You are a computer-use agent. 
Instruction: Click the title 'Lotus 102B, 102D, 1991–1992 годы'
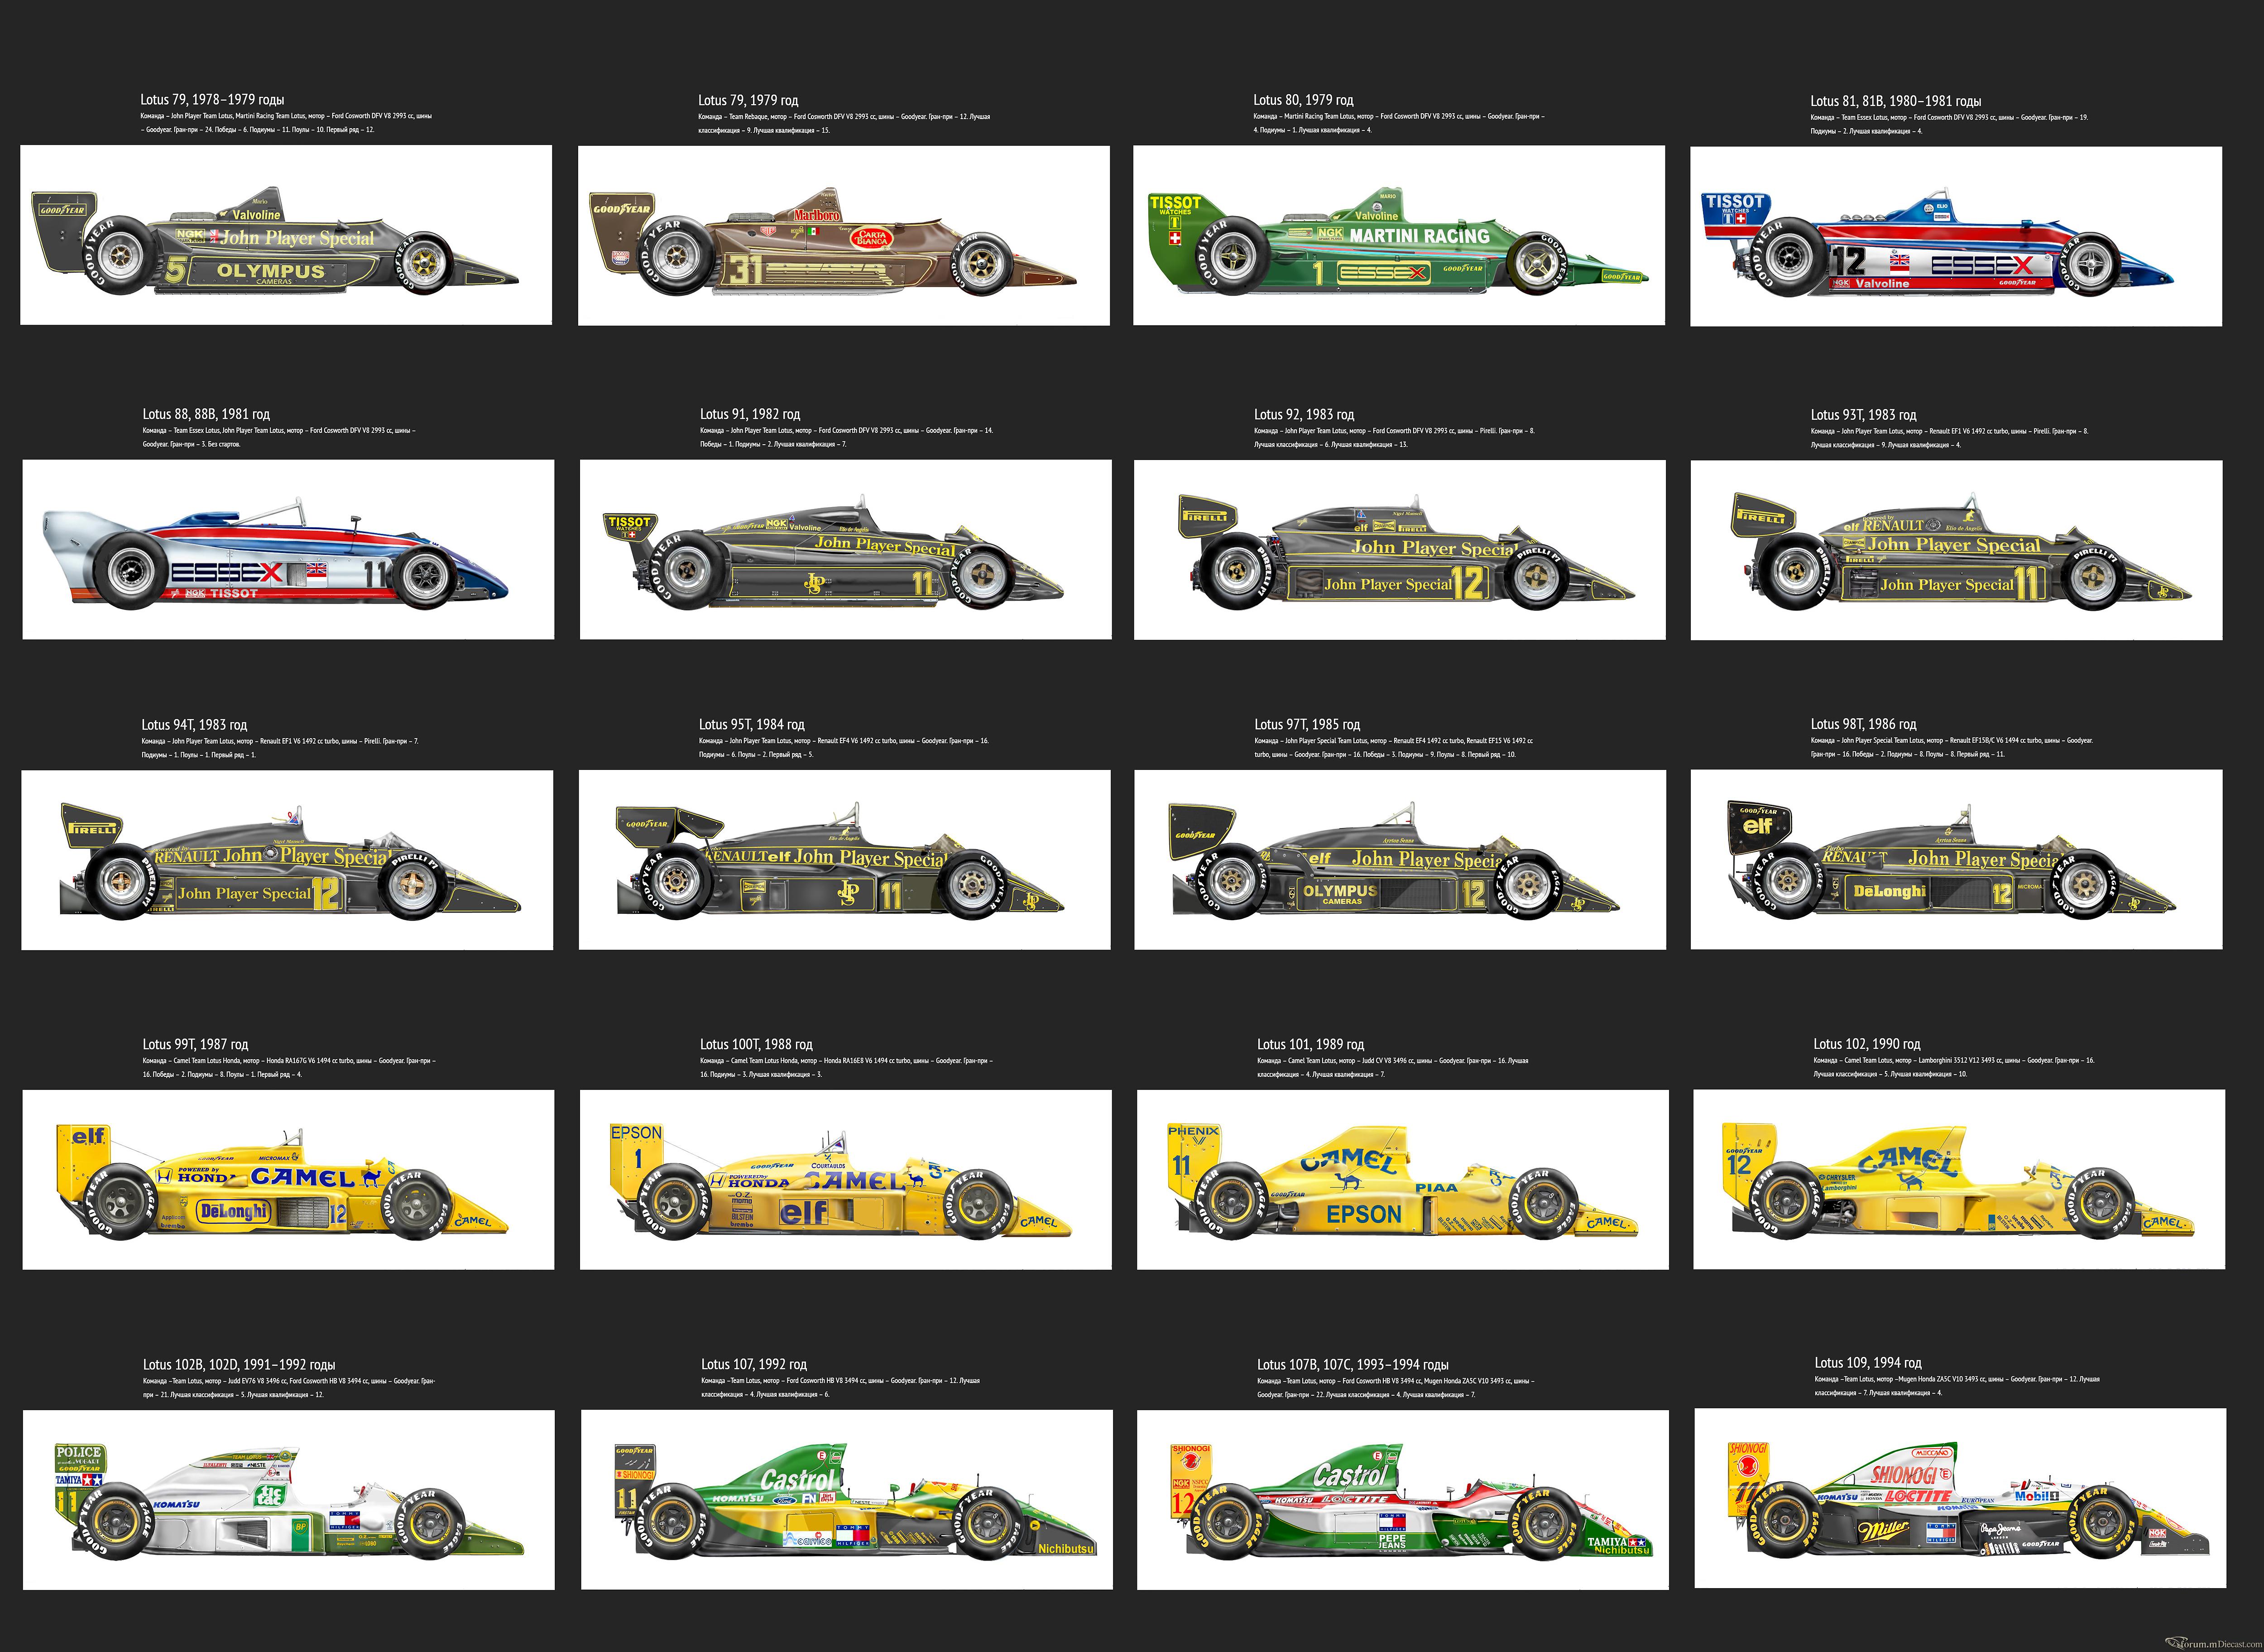[x=239, y=1364]
